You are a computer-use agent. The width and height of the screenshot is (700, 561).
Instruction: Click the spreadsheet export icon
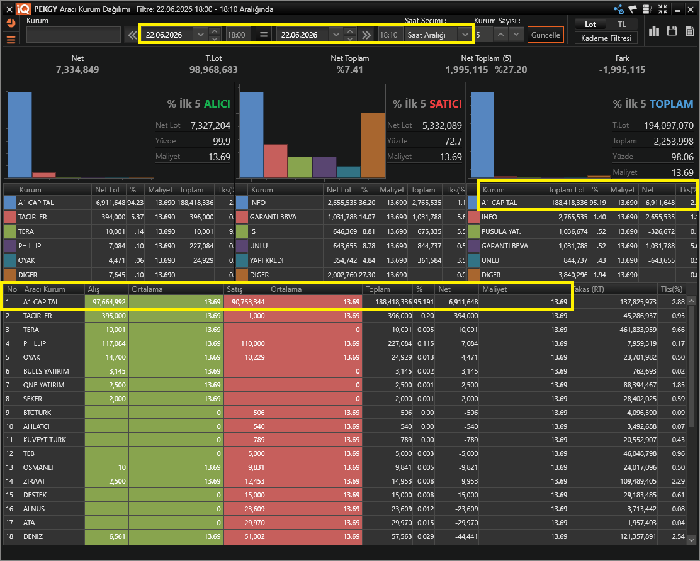(x=690, y=31)
